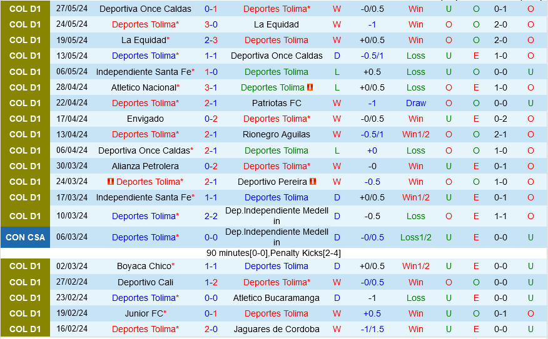Viewport: 548px width, 339px height.
Task: Open Patriotas FC team link
Action: (x=277, y=103)
